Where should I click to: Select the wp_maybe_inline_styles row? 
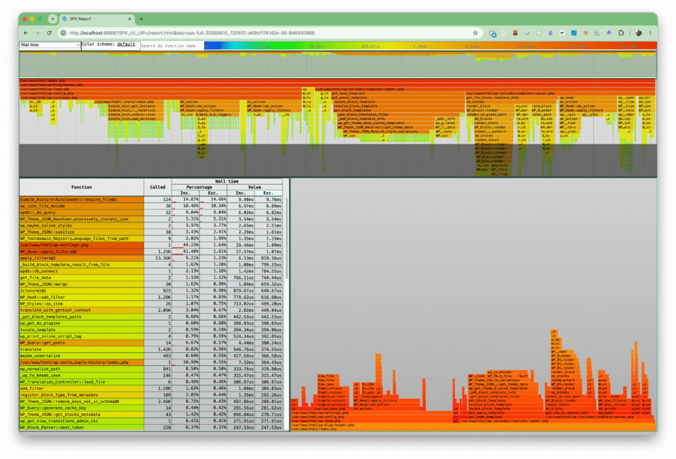pos(151,226)
